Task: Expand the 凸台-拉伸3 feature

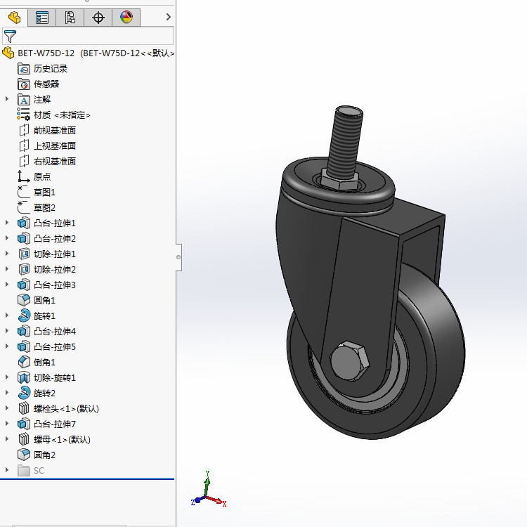Action: (x=7, y=285)
